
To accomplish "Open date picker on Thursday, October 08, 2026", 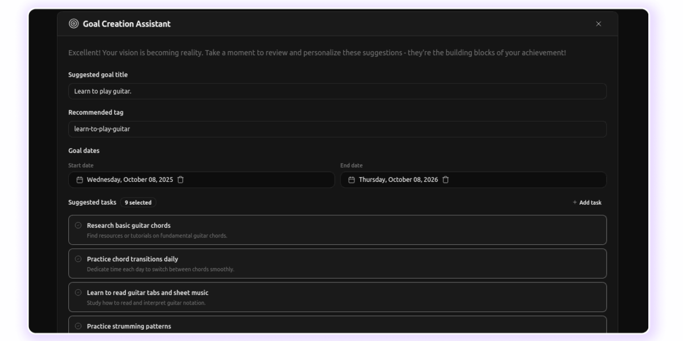I will [x=398, y=180].
